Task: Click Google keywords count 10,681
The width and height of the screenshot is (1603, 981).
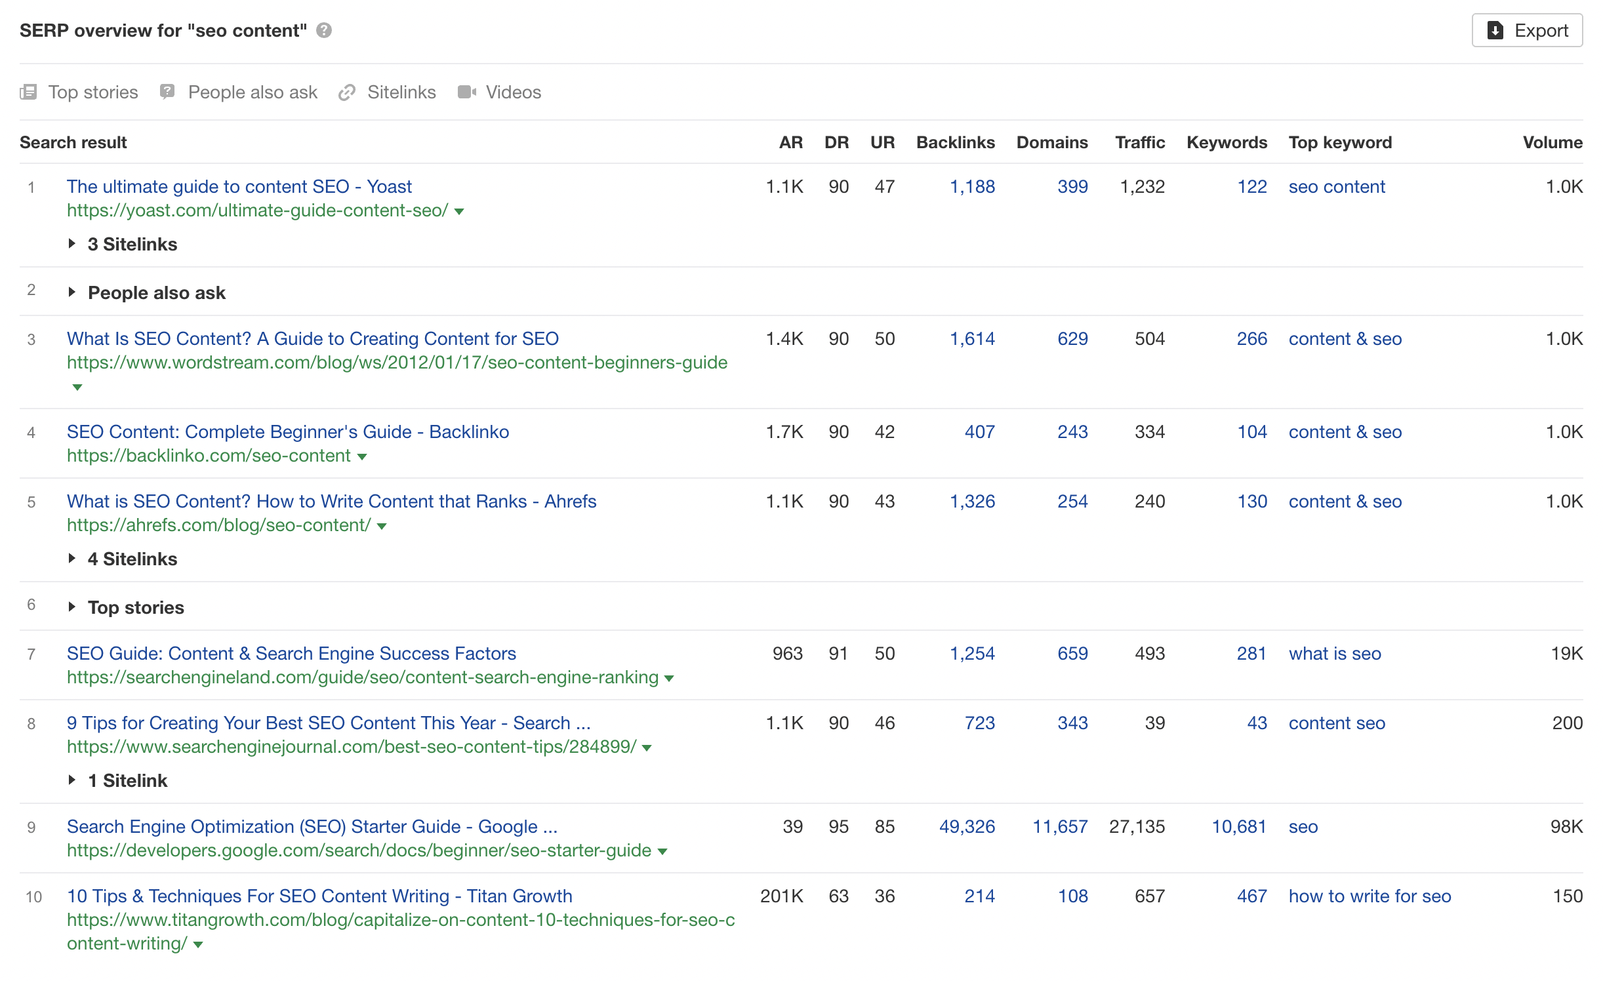Action: [x=1239, y=826]
